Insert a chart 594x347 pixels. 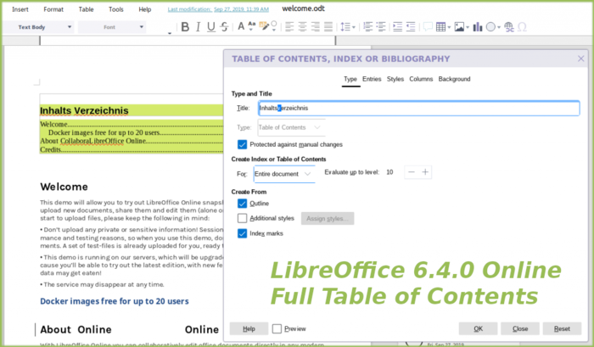(478, 26)
